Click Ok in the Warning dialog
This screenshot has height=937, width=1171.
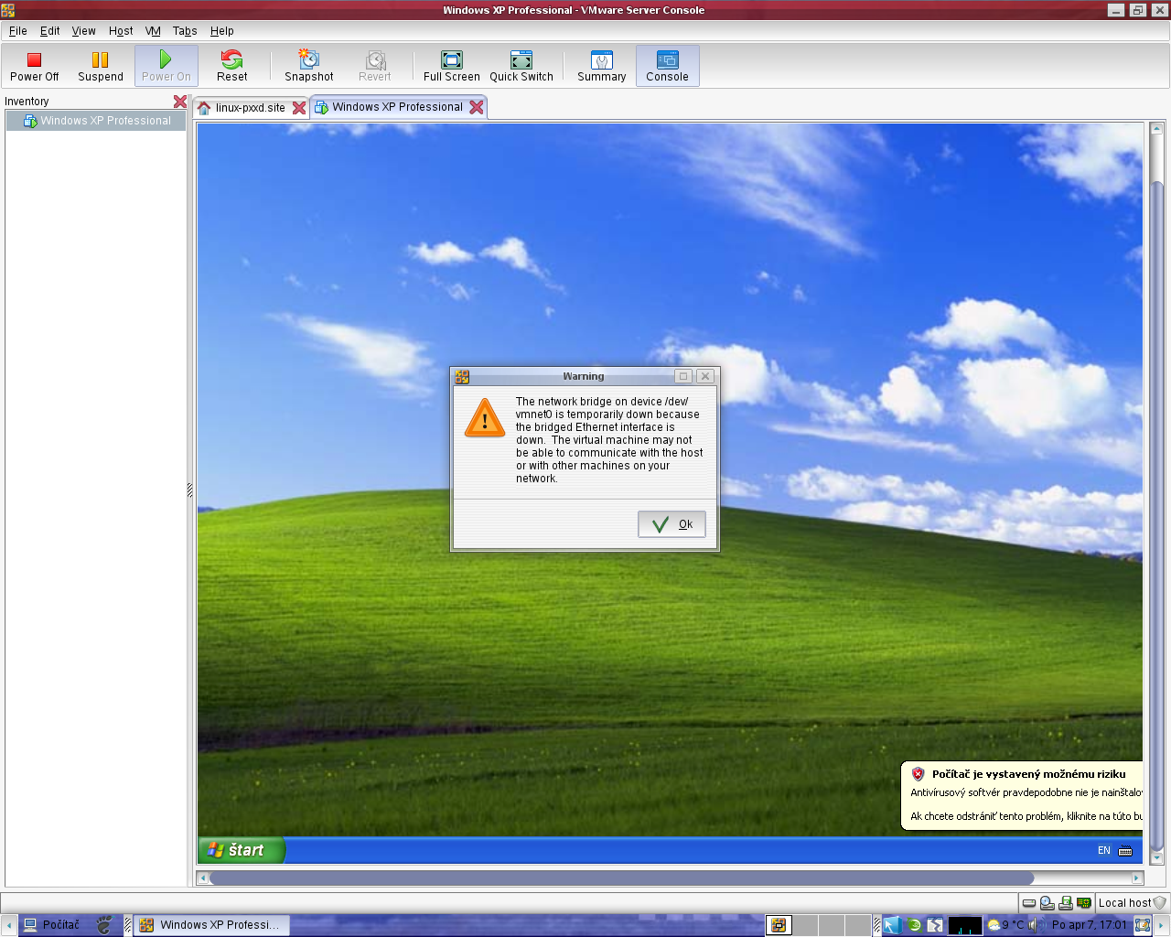(672, 524)
